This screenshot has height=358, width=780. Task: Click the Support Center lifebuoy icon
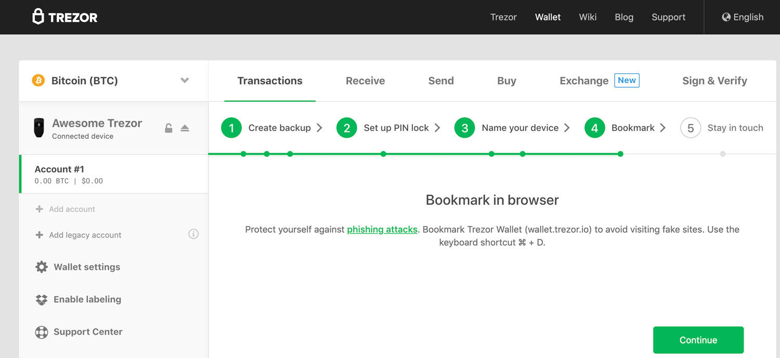(42, 332)
